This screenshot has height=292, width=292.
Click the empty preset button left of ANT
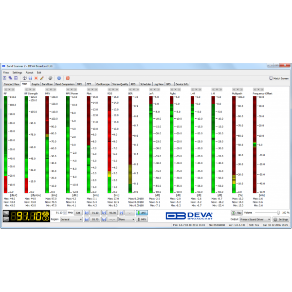(129, 213)
